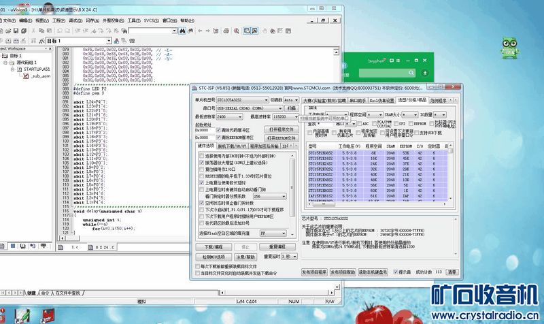Open 重复延时 3秒 dropdown
The image size is (544, 324).
point(289,257)
